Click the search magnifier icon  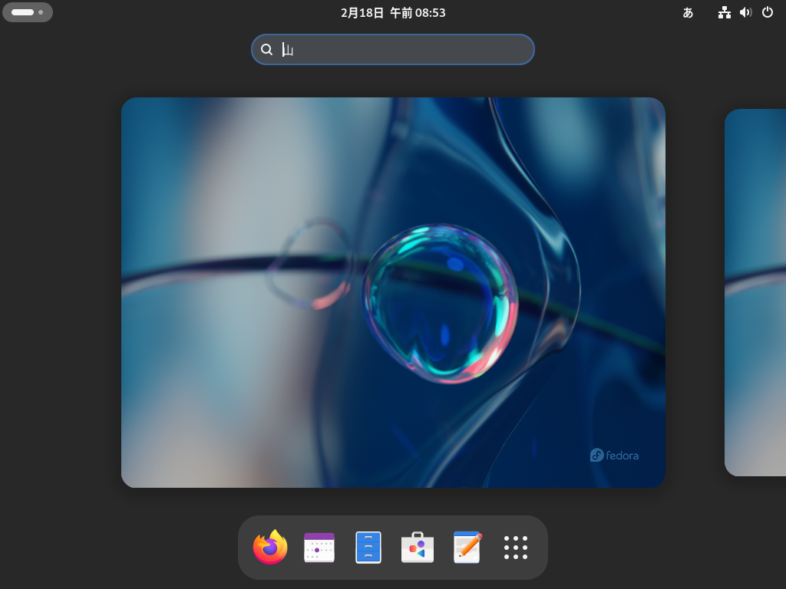[x=266, y=50]
